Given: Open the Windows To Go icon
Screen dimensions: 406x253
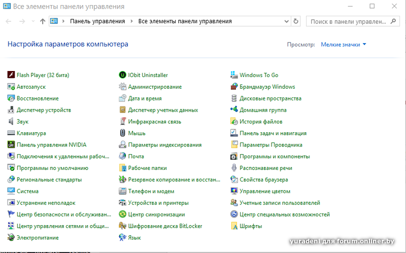Looking at the screenshot, I should [234, 75].
